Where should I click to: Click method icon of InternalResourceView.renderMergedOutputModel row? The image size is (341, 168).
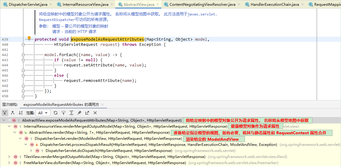coord(15,126)
